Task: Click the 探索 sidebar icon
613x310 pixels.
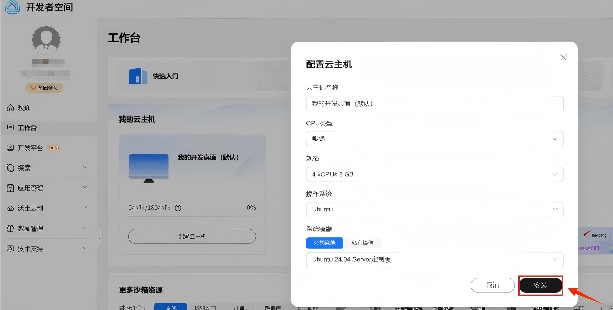Action: pyautogui.click(x=10, y=168)
